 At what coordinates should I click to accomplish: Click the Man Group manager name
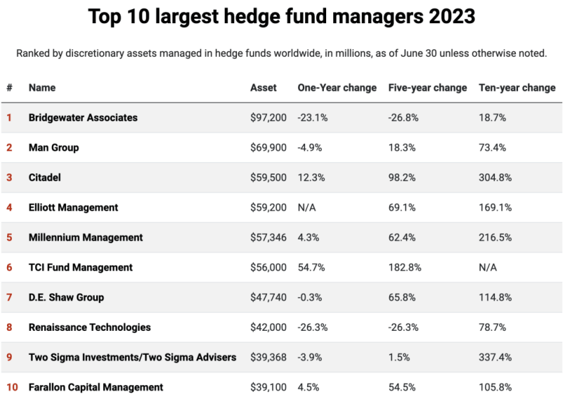(x=53, y=148)
